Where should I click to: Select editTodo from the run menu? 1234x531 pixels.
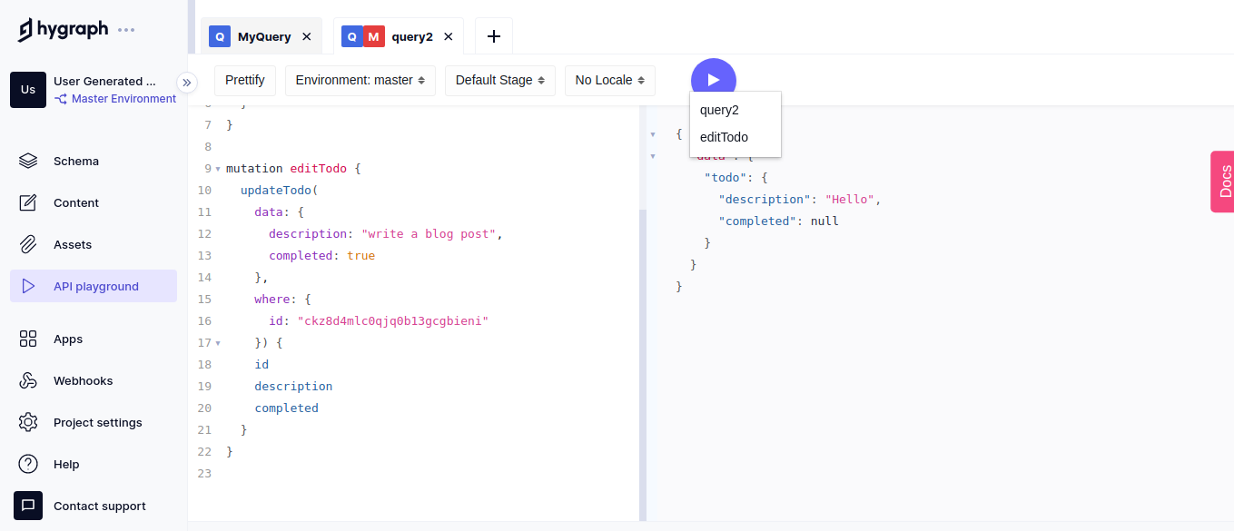point(724,137)
